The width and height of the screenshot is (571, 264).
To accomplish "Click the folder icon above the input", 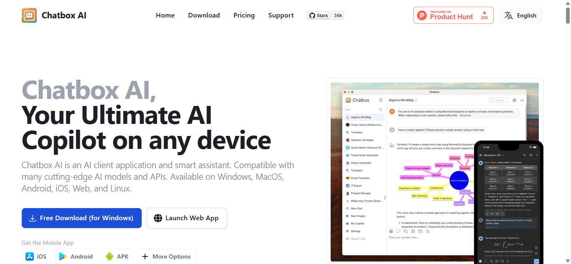I will pos(421,231).
